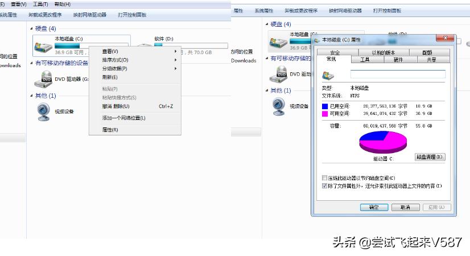Click Local Disk (C:) drive icon in right window
Screen dimensions: 470x256
pos(278,43)
